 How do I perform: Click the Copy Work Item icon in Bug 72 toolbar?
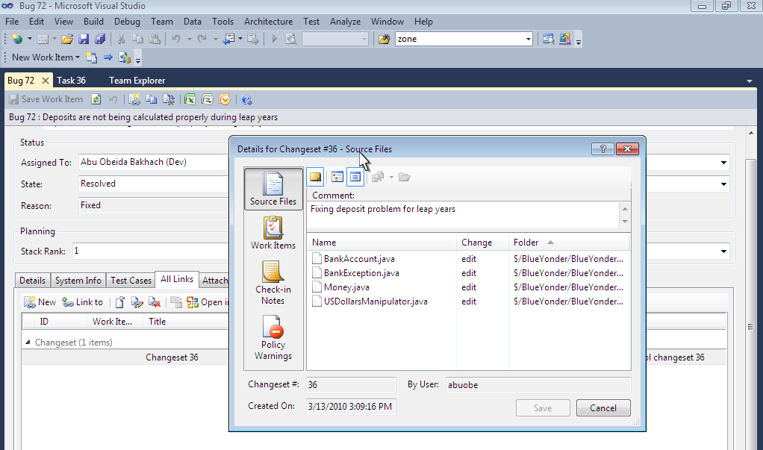(x=152, y=99)
